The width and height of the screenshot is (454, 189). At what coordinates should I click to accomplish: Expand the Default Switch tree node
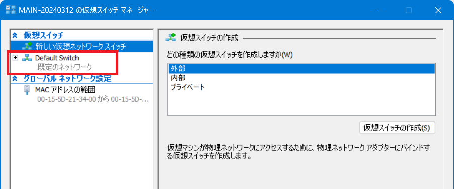coord(15,58)
